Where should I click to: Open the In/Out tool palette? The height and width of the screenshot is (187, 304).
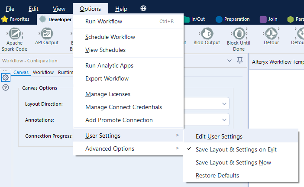194,19
